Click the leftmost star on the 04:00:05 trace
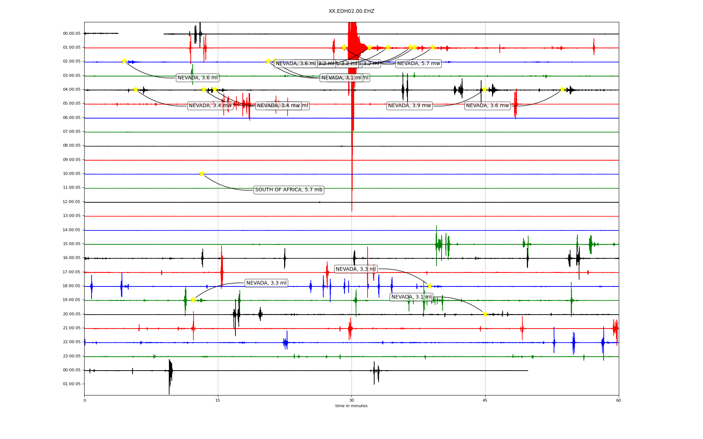 (135, 89)
